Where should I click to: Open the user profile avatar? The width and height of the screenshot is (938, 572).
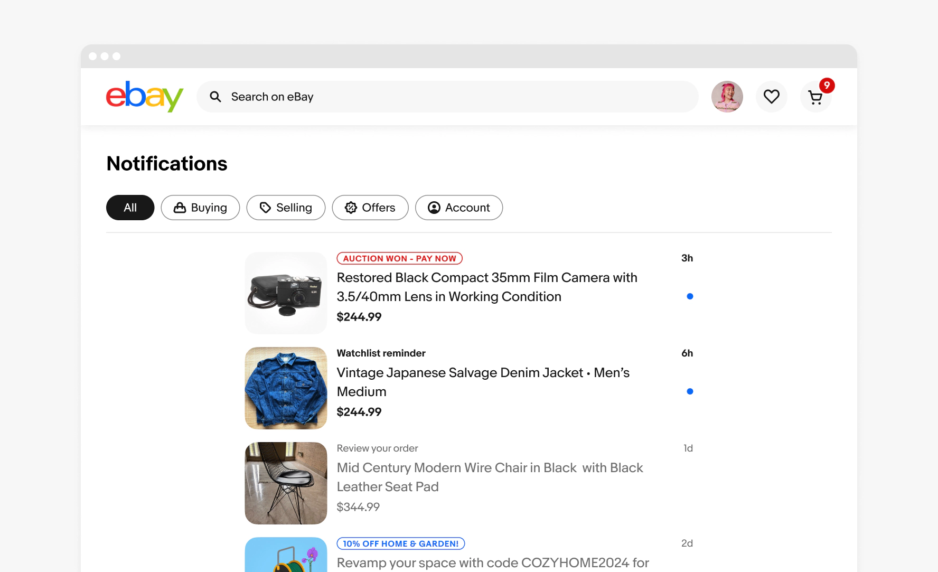[x=727, y=97]
